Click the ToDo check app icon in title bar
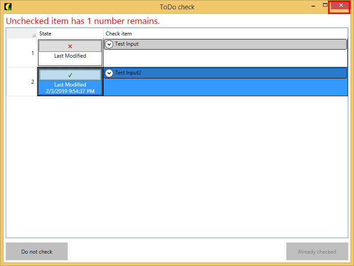 click(x=8, y=7)
